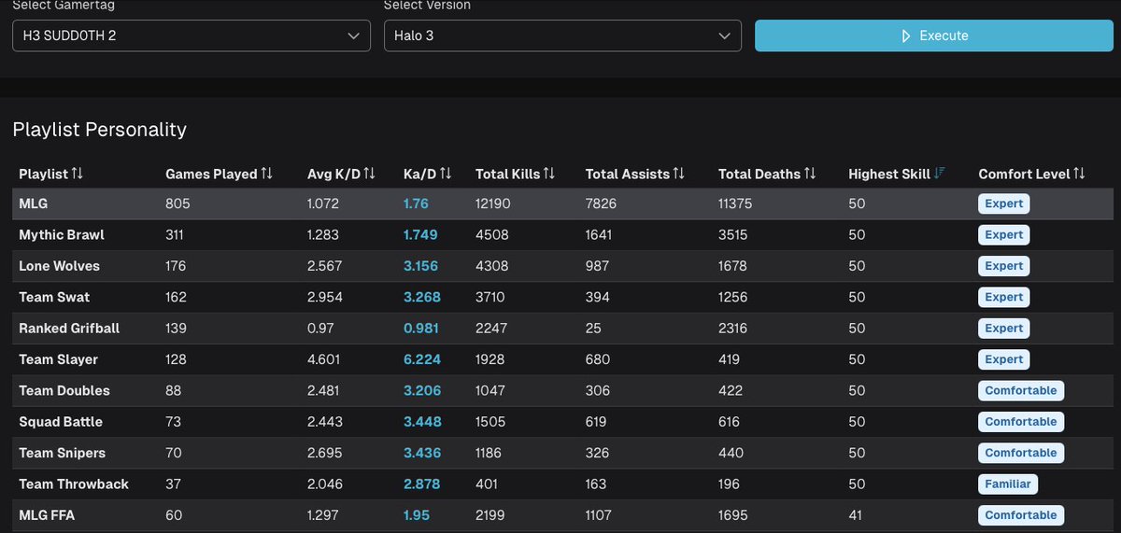Click the Ka/D value 3.206
Viewport: 1121px width, 533px height.
[422, 390]
